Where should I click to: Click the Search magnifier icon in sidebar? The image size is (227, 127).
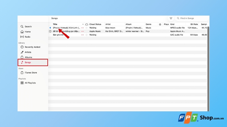(x=22, y=27)
